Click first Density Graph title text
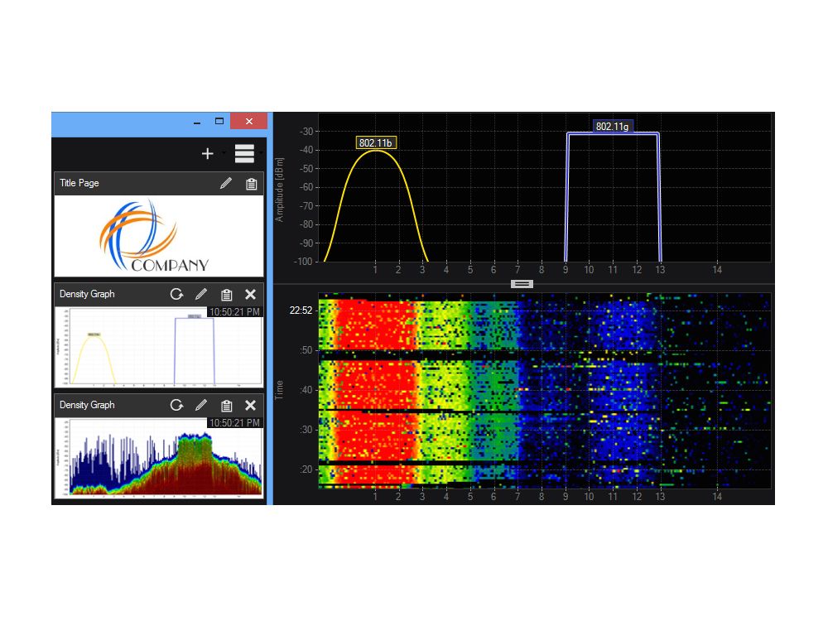This screenshot has width=828, height=621. pyautogui.click(x=87, y=294)
